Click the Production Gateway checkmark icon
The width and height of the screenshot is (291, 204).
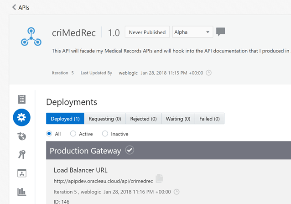130,151
